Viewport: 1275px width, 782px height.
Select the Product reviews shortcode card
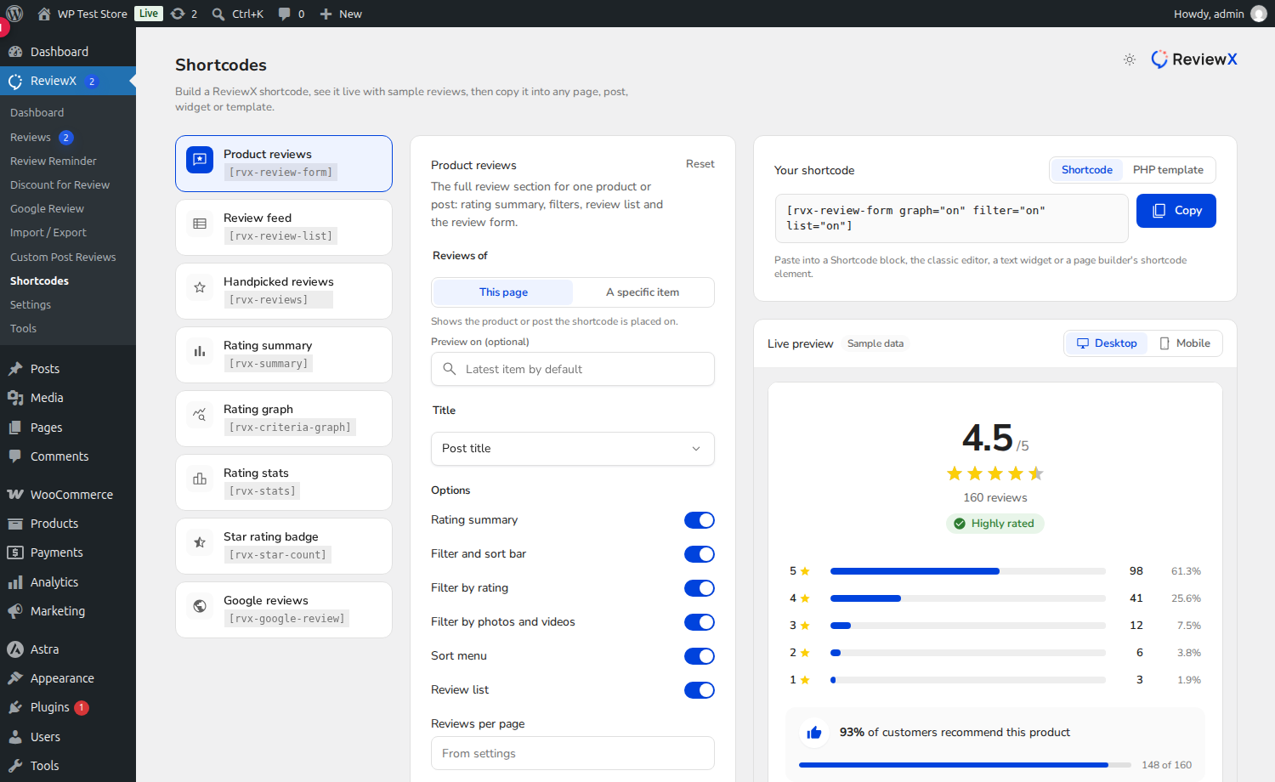284,163
